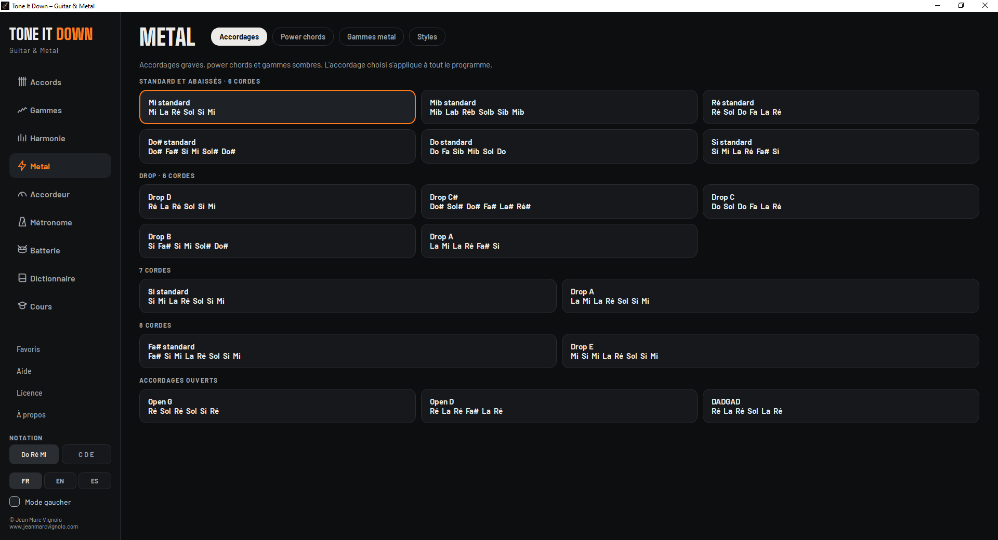The width and height of the screenshot is (998, 540).
Task: Pick the Open G tuning
Action: click(278, 406)
